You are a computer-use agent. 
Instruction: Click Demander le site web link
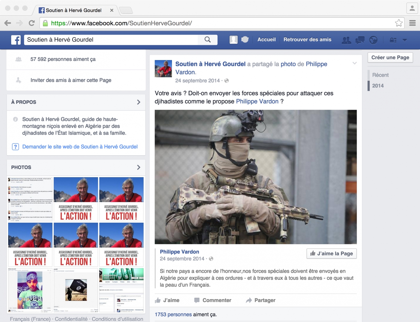tap(80, 147)
